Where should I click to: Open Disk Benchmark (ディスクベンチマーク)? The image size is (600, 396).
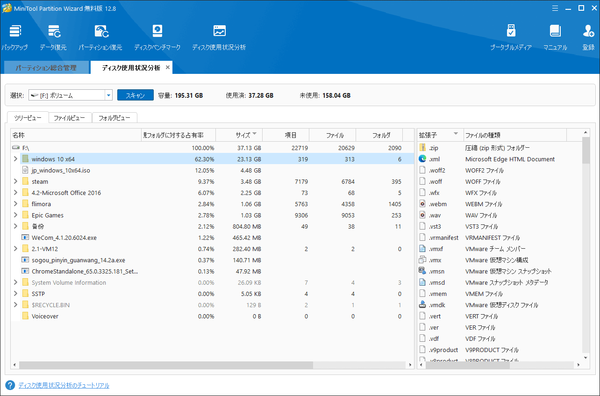(157, 31)
